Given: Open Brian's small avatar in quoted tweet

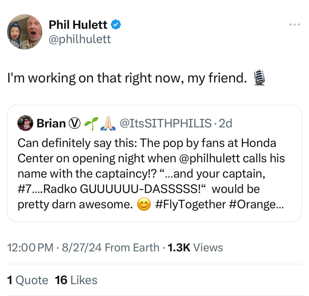Looking at the screenshot, I should (25, 123).
